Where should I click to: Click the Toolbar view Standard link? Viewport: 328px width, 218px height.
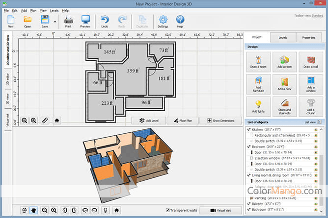(x=317, y=16)
